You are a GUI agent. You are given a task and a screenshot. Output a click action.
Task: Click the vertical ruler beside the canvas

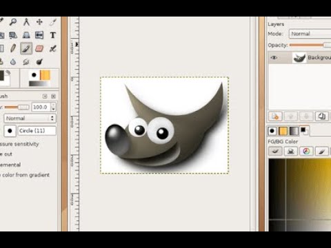[74, 124]
